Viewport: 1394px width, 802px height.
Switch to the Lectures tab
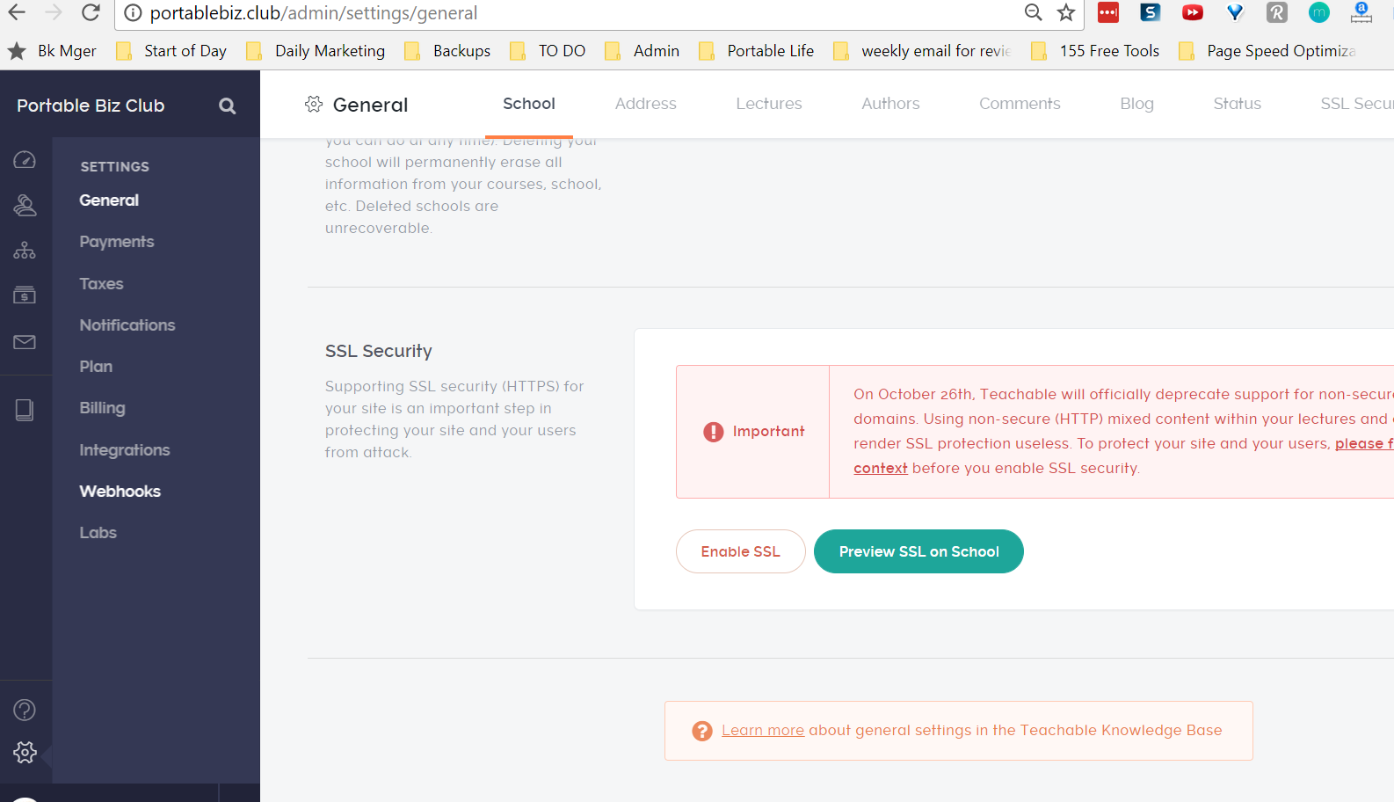coord(769,104)
